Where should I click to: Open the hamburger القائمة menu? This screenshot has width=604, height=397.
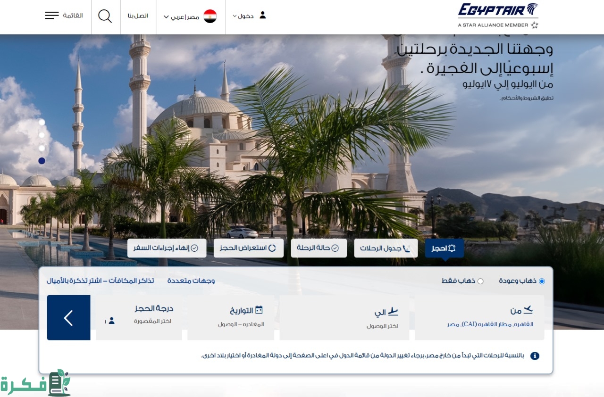coord(52,16)
